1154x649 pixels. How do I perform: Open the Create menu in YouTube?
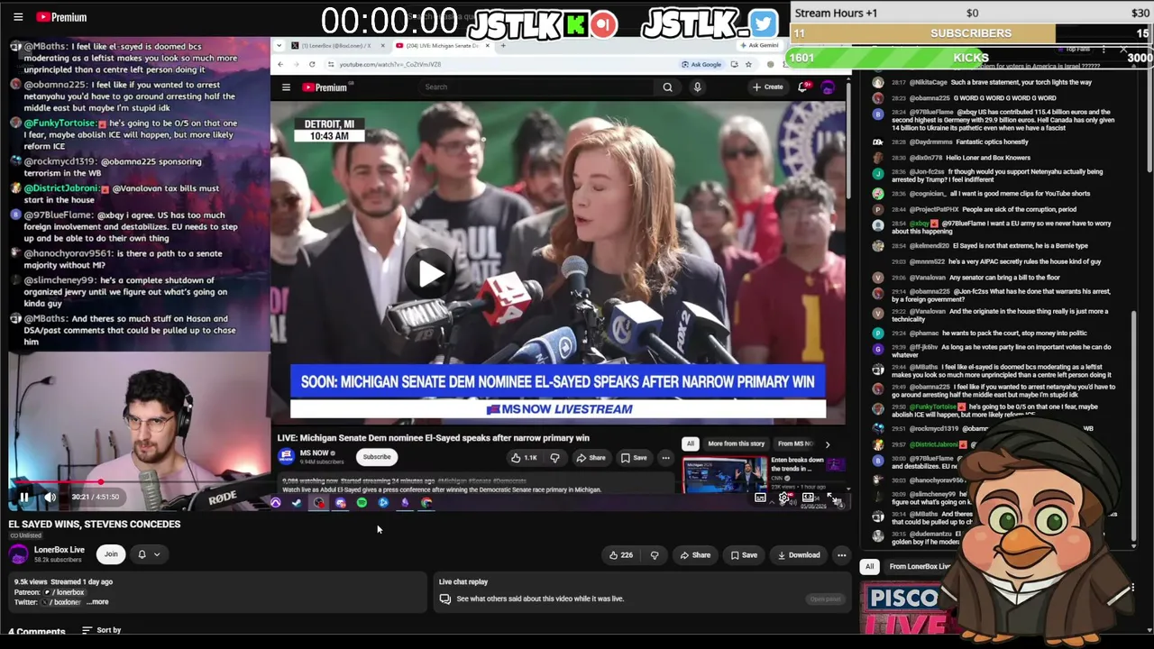click(x=767, y=87)
